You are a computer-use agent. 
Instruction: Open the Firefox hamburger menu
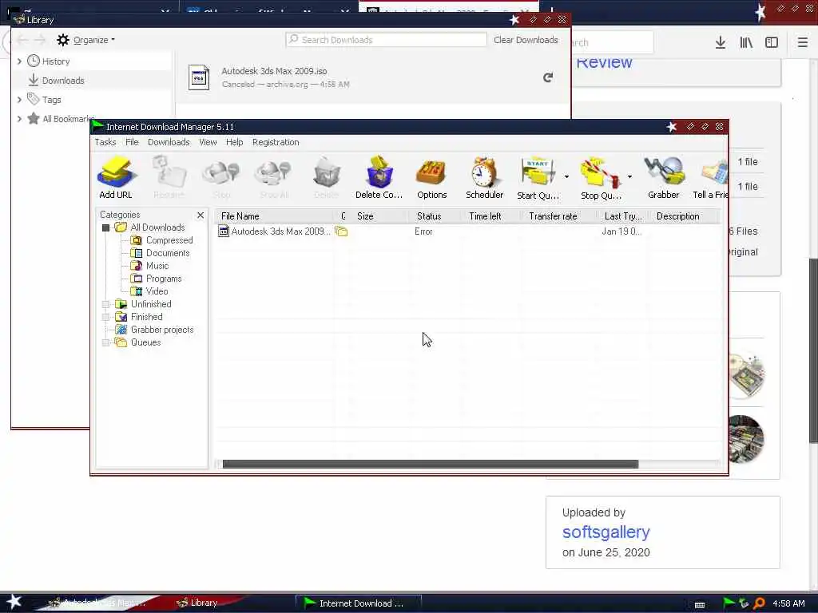pos(802,43)
